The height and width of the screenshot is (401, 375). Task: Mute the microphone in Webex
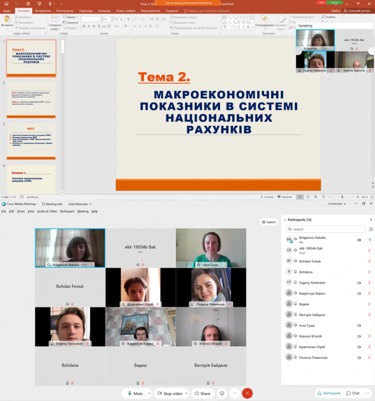[135, 393]
